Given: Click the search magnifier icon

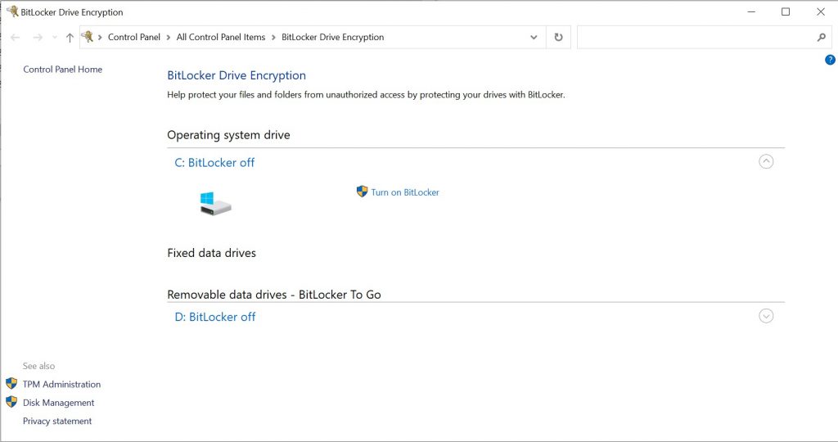Looking at the screenshot, I should 822,38.
